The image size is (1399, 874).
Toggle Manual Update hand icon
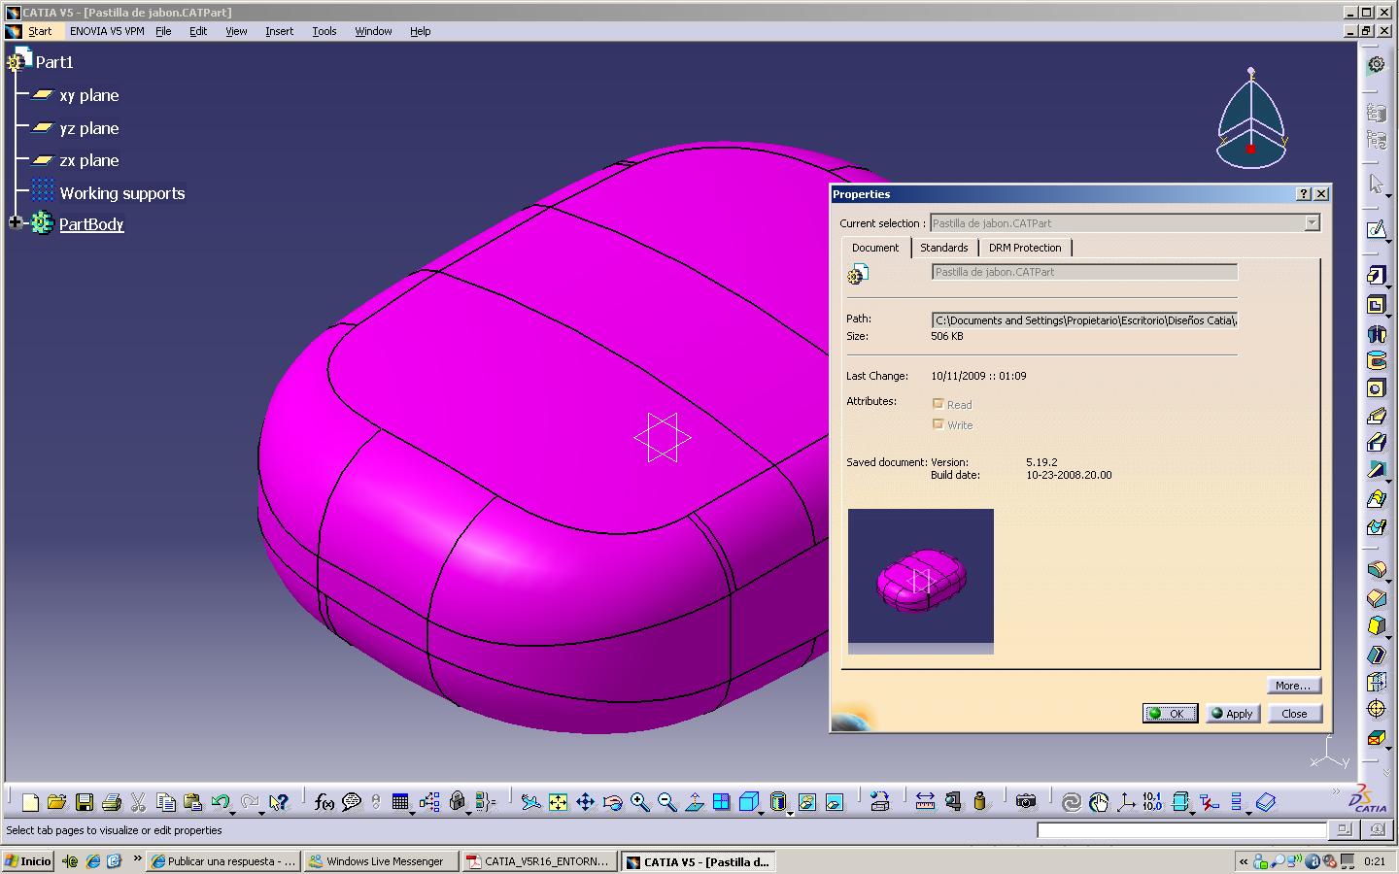click(1099, 802)
